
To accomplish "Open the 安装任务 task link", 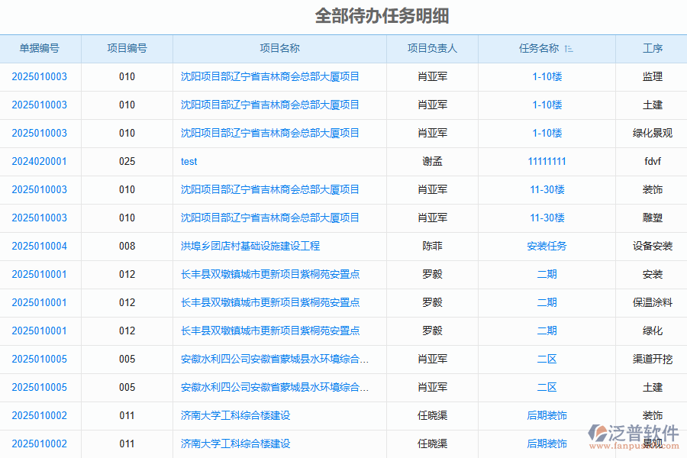I will pyautogui.click(x=547, y=246).
